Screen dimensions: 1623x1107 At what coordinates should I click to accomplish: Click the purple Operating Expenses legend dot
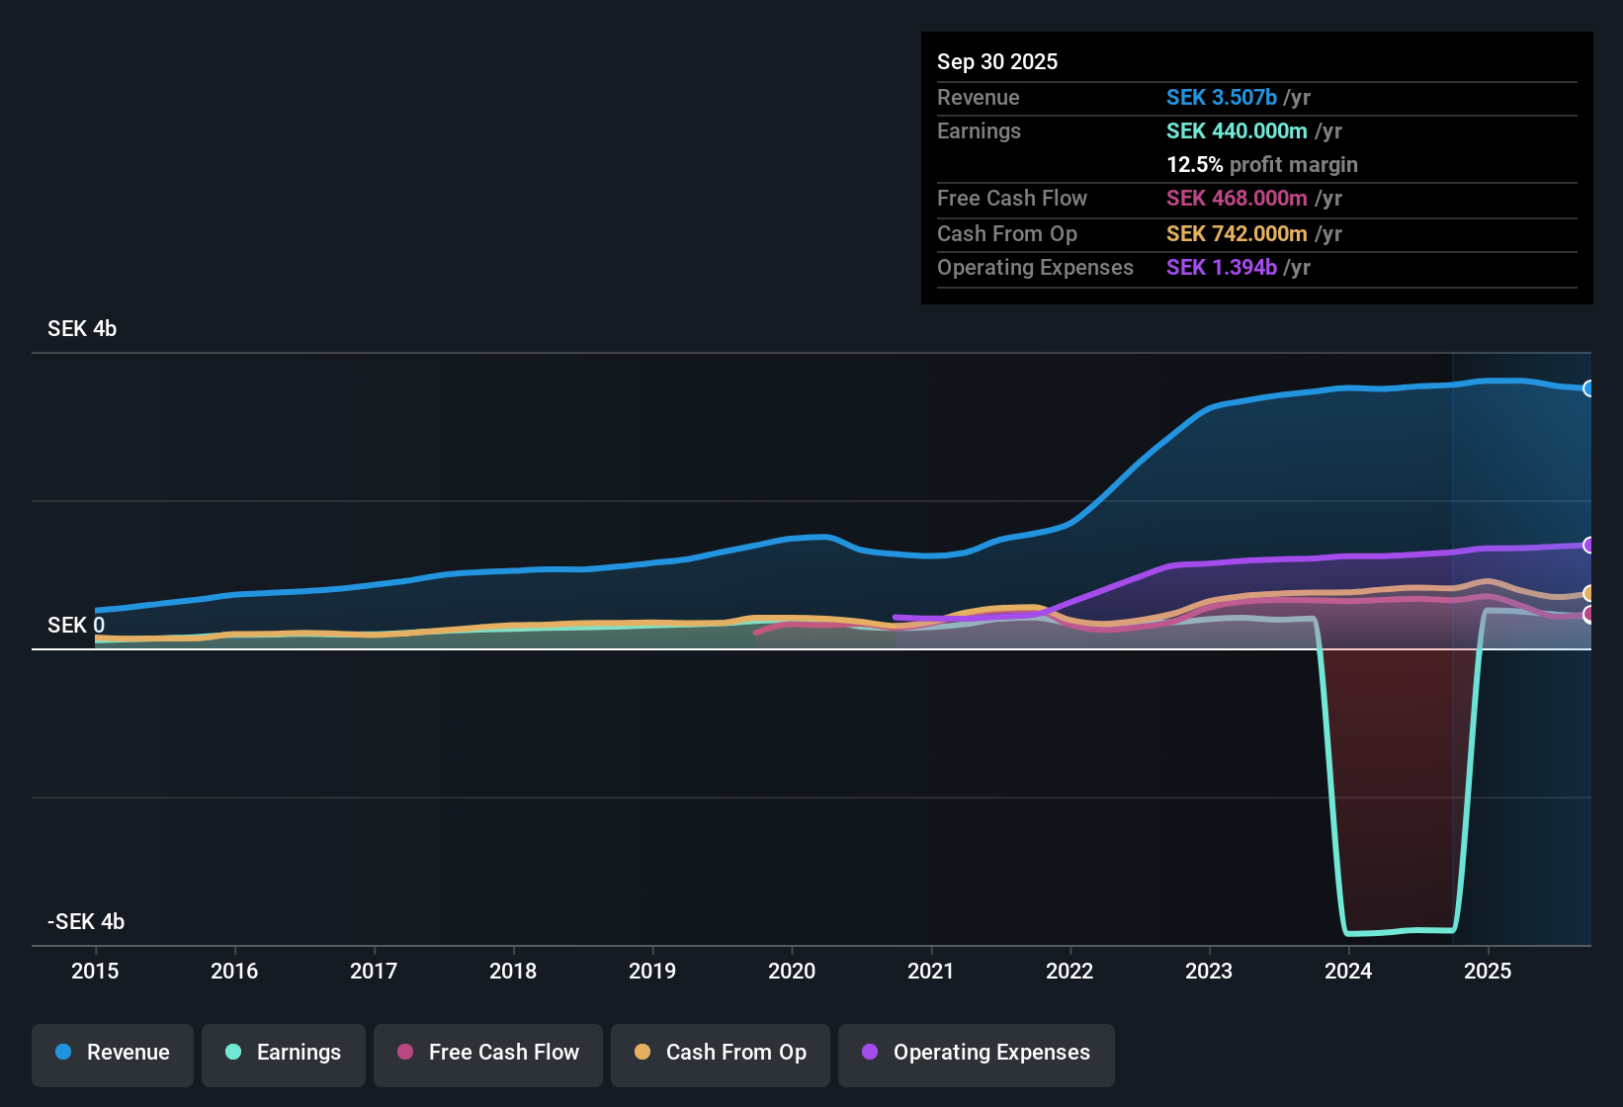click(x=870, y=1052)
